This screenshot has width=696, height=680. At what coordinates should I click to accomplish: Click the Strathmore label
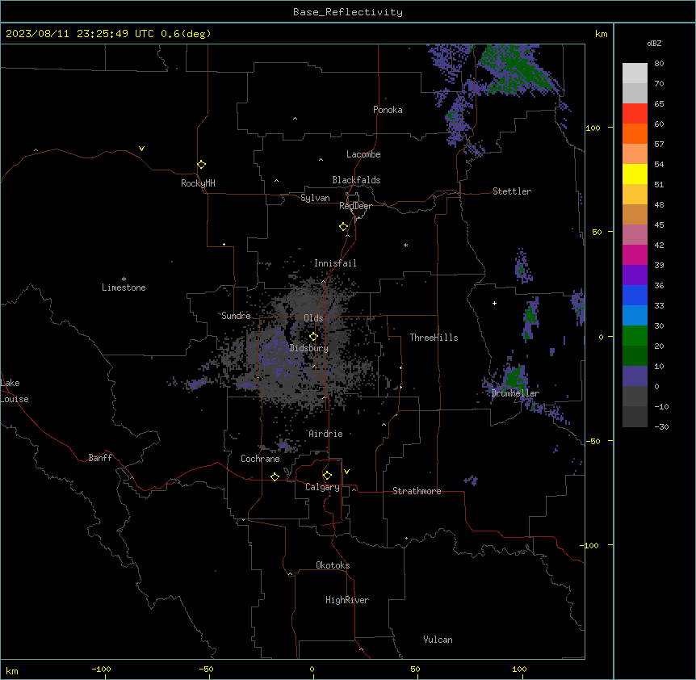coord(417,491)
